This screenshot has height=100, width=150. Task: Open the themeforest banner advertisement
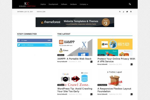point(75,22)
